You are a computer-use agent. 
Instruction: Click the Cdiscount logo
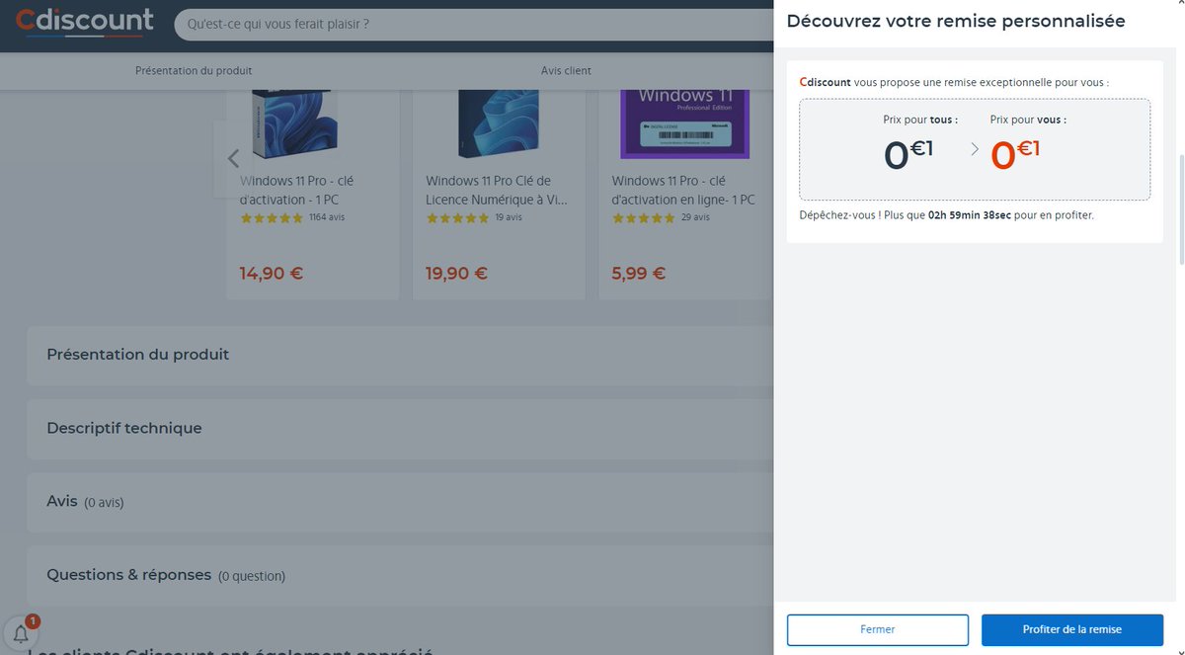tap(86, 21)
